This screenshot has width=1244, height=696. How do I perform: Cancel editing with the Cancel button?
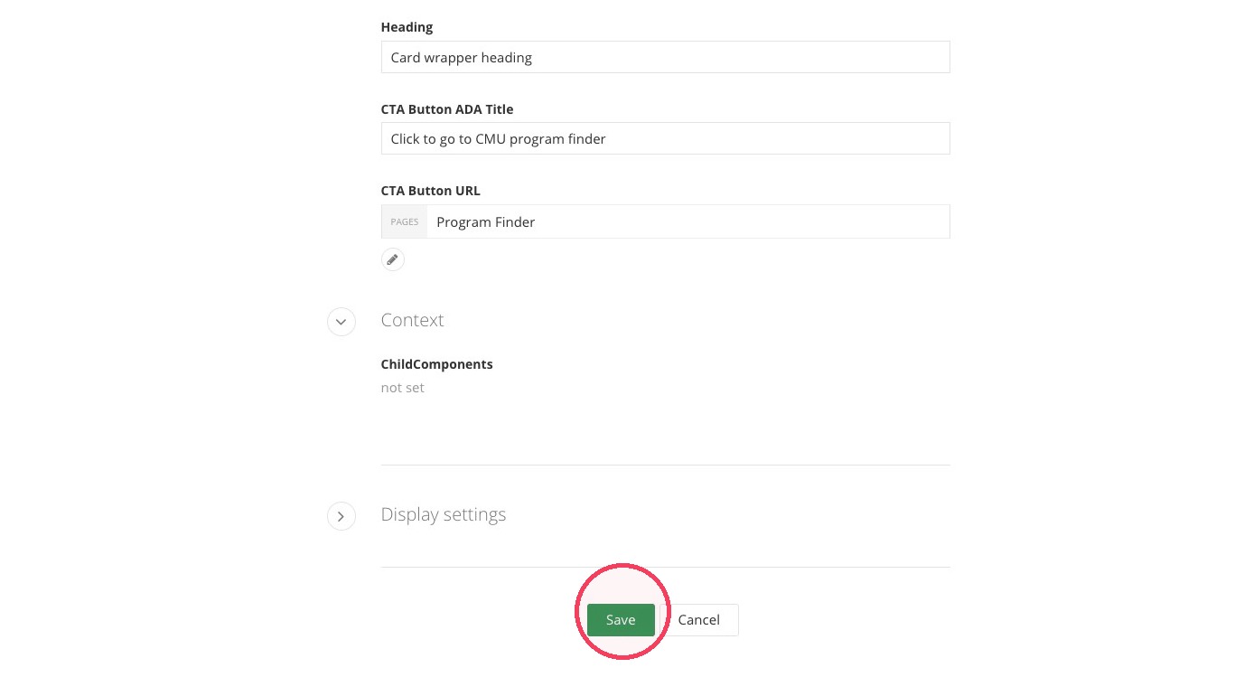tap(698, 620)
